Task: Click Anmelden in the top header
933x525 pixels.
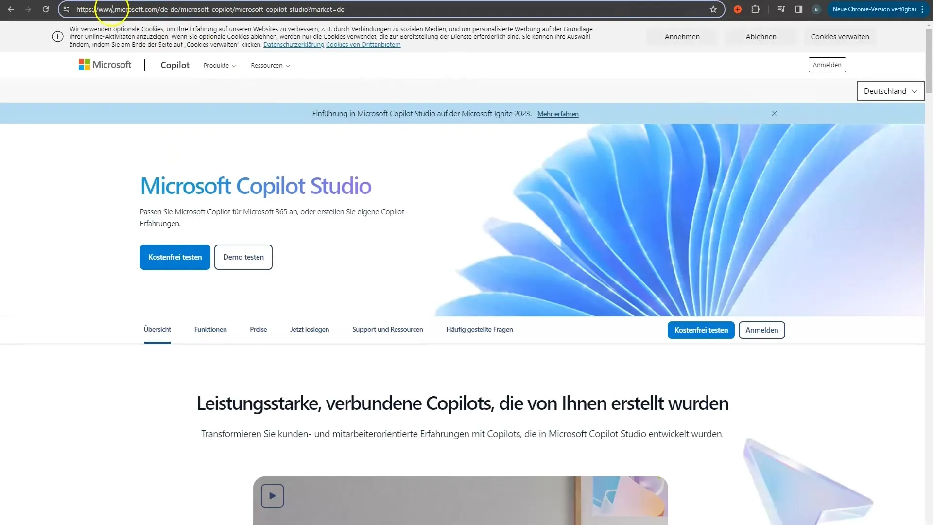Action: tap(827, 65)
